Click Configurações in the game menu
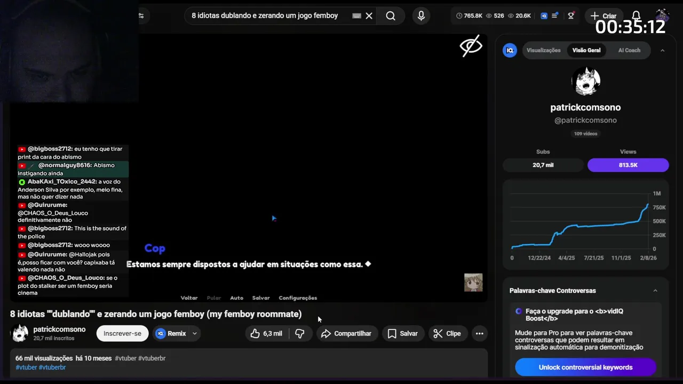Viewport: 683px width, 384px height. click(x=298, y=298)
